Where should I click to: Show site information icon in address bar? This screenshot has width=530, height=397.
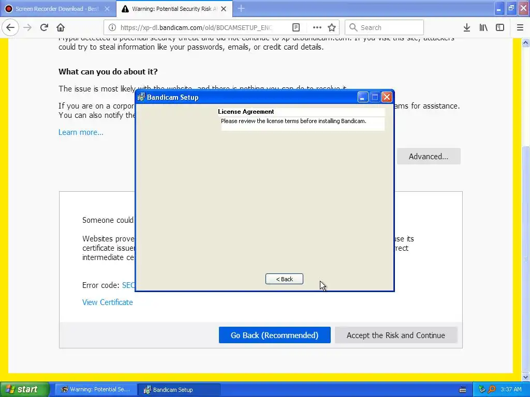click(112, 27)
